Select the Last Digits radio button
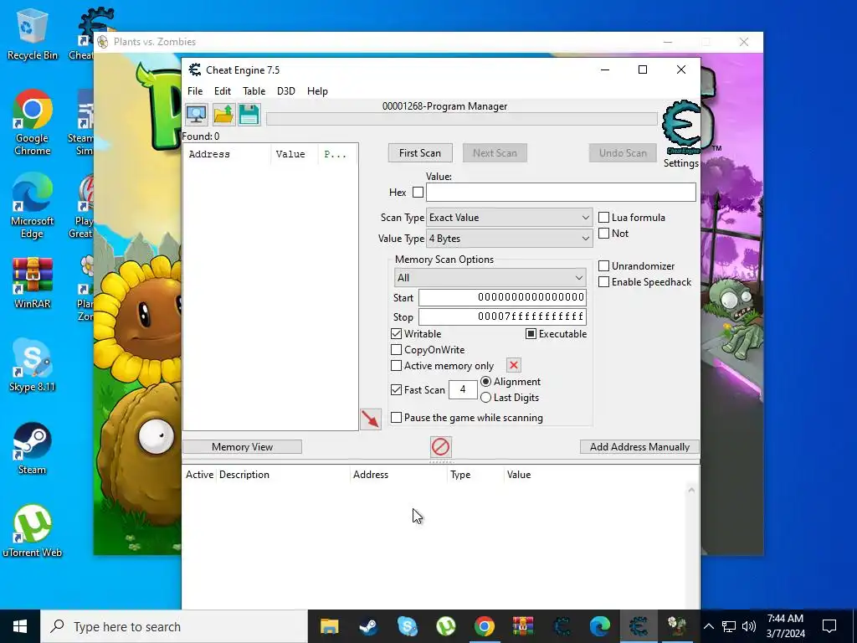The width and height of the screenshot is (857, 643). point(486,398)
